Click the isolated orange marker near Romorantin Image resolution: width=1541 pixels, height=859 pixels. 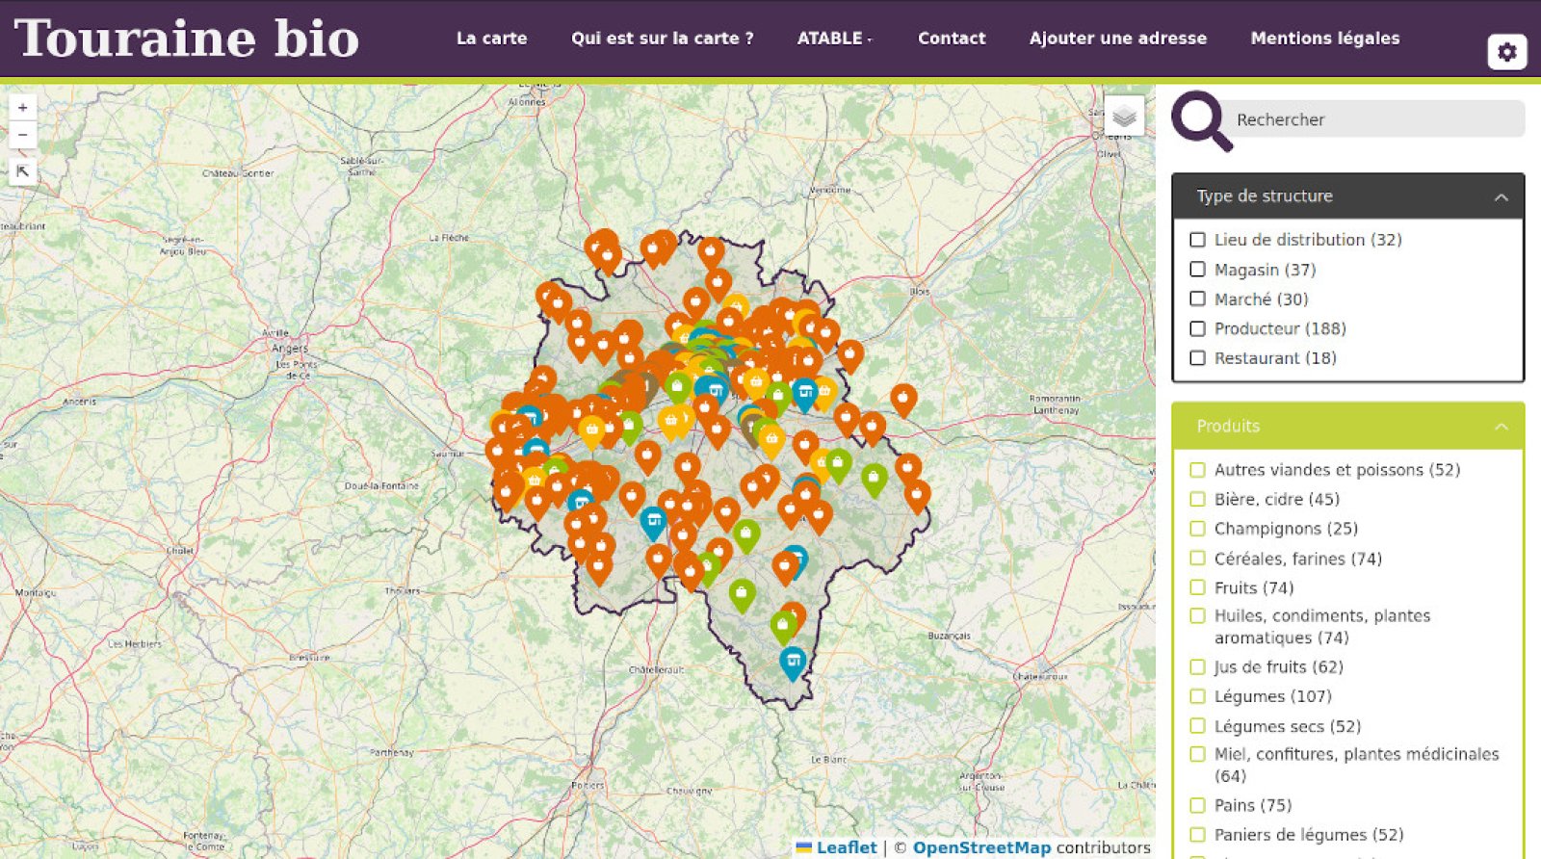point(903,398)
